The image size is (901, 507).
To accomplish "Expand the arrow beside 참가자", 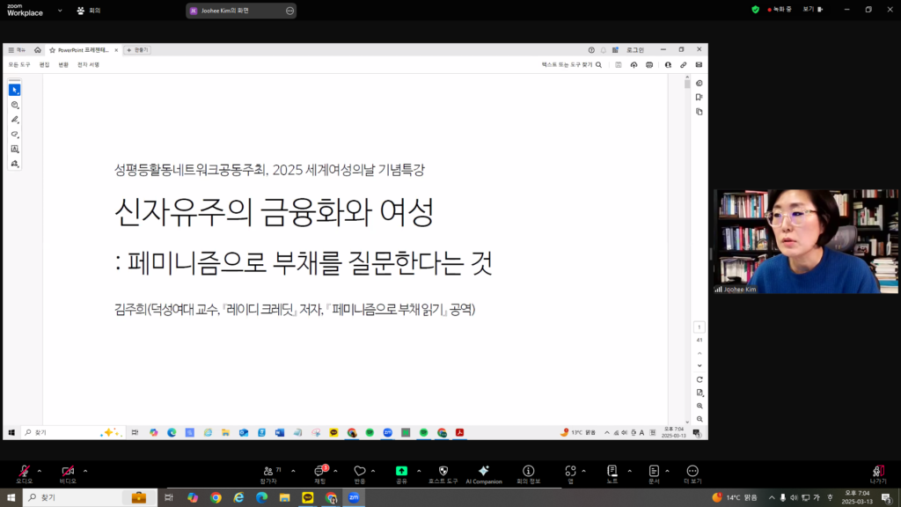I will pyautogui.click(x=293, y=471).
